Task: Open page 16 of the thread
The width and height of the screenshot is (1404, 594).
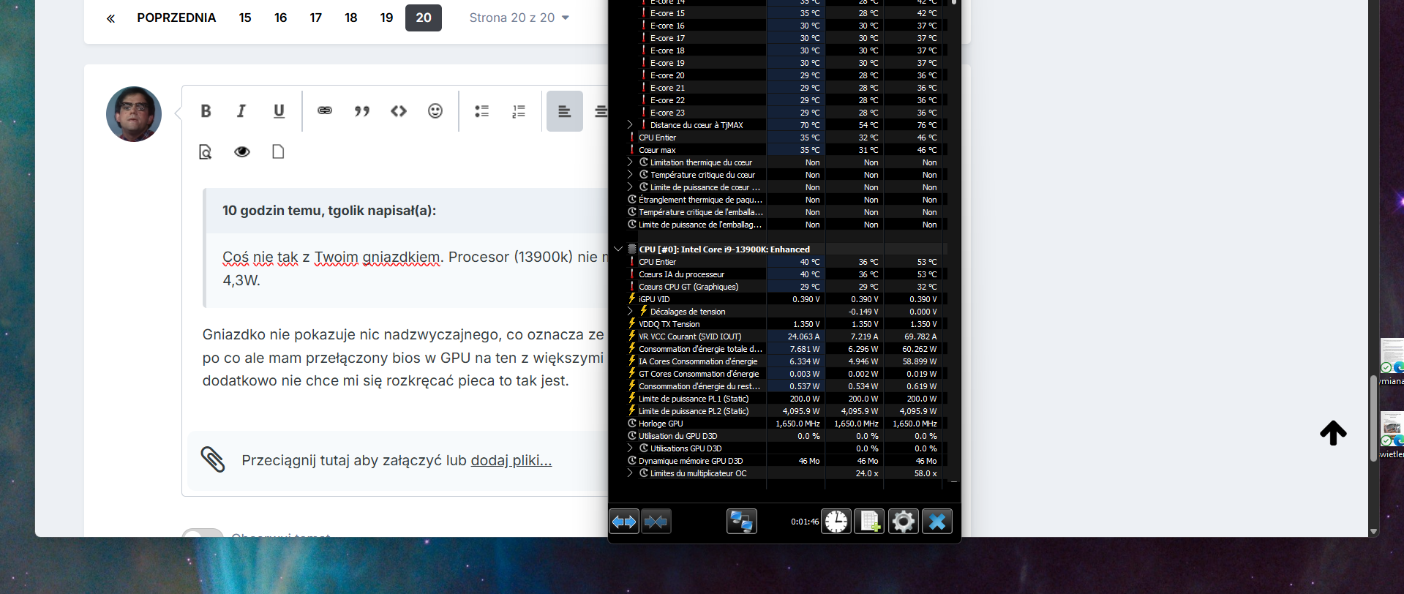Action: click(x=280, y=18)
